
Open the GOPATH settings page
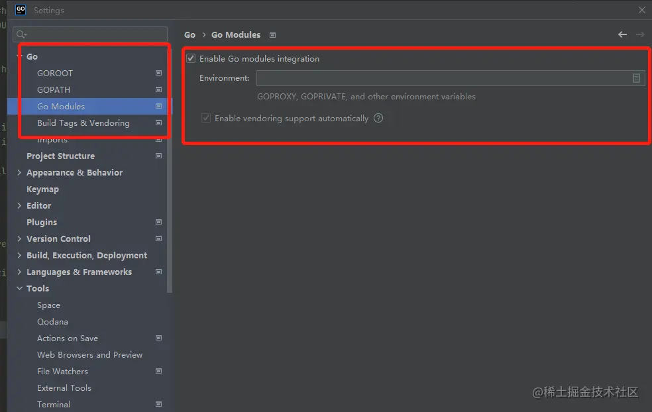coord(54,90)
